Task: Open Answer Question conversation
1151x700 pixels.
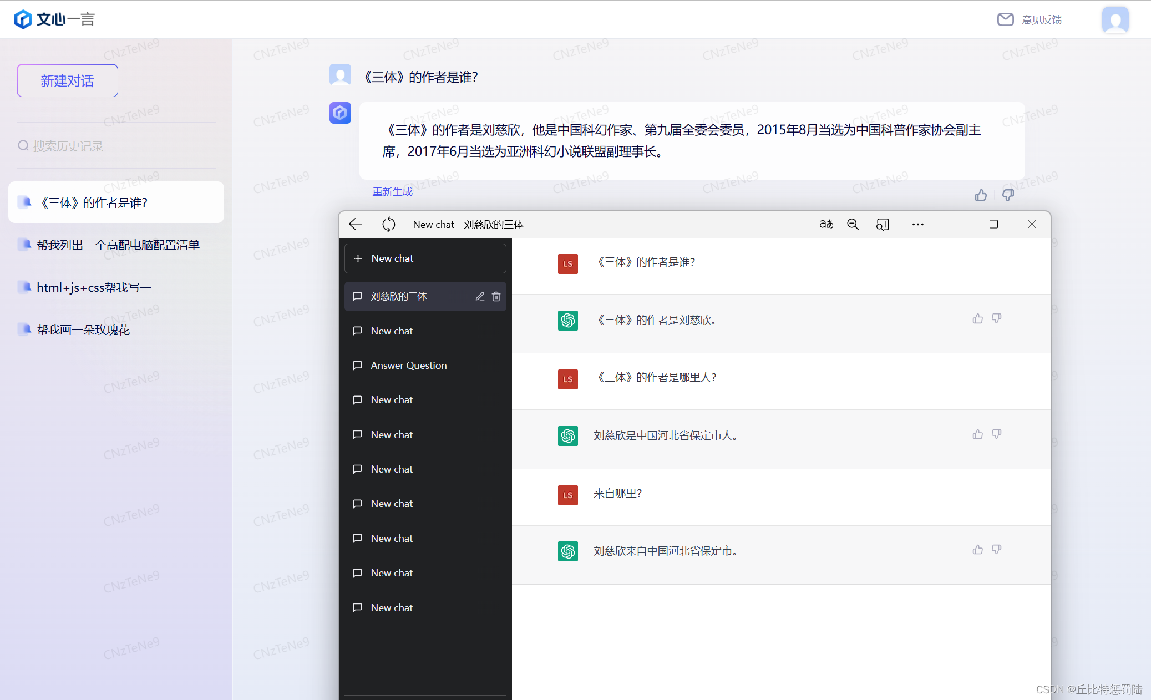Action: click(425, 366)
